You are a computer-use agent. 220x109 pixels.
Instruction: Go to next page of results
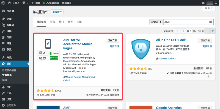[x=207, y=31]
